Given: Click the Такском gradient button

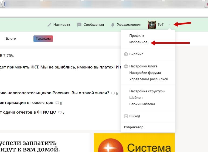Looking at the screenshot, I should (43, 39).
